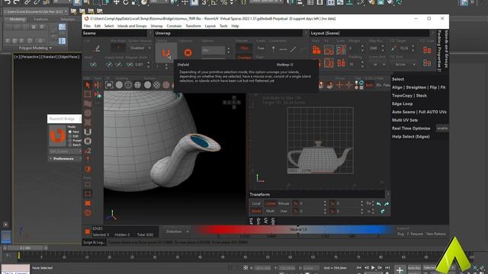
Task: Open the Disabled dropdown in Seams panel
Action: [140, 48]
